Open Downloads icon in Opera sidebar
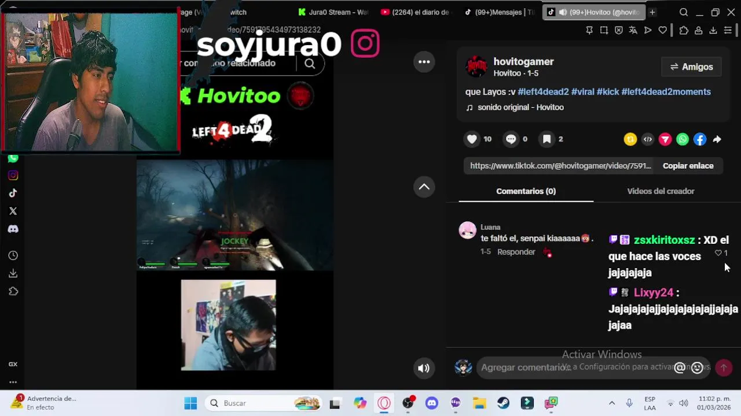Image resolution: width=741 pixels, height=416 pixels. coord(13,273)
